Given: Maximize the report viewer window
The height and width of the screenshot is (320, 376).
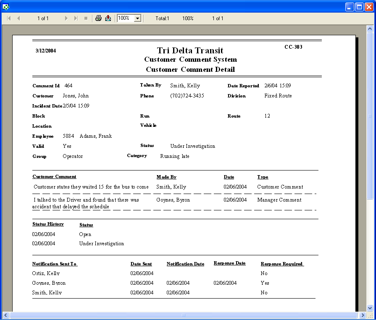Looking at the screenshot, I should (359, 7).
